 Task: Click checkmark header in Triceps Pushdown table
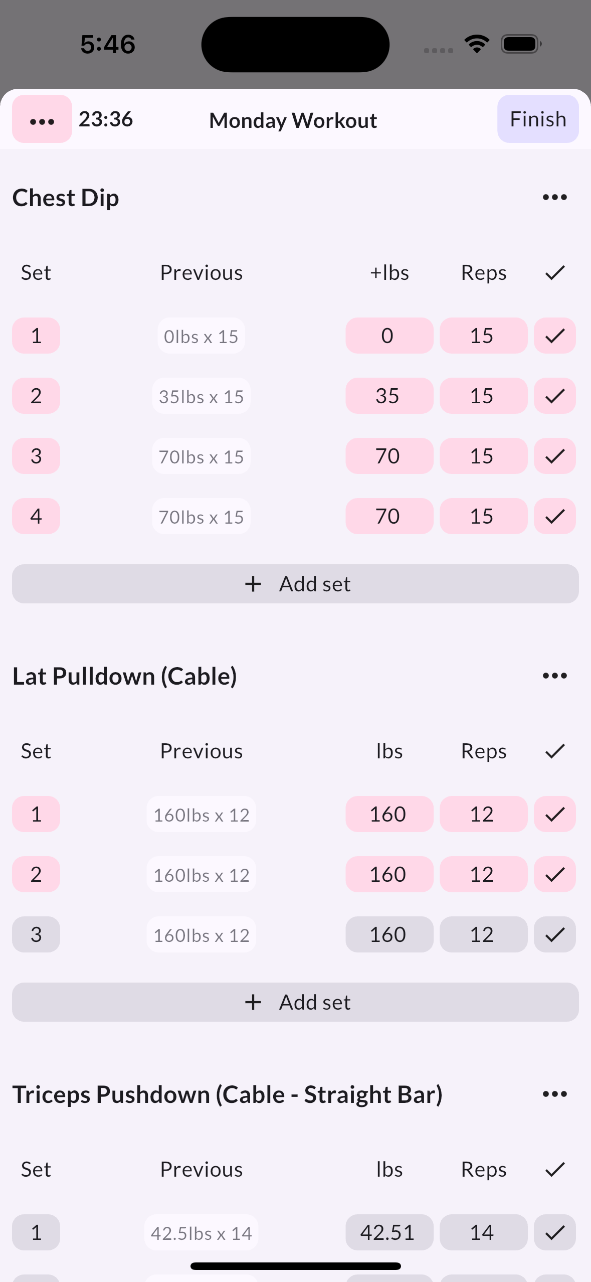pyautogui.click(x=554, y=1169)
